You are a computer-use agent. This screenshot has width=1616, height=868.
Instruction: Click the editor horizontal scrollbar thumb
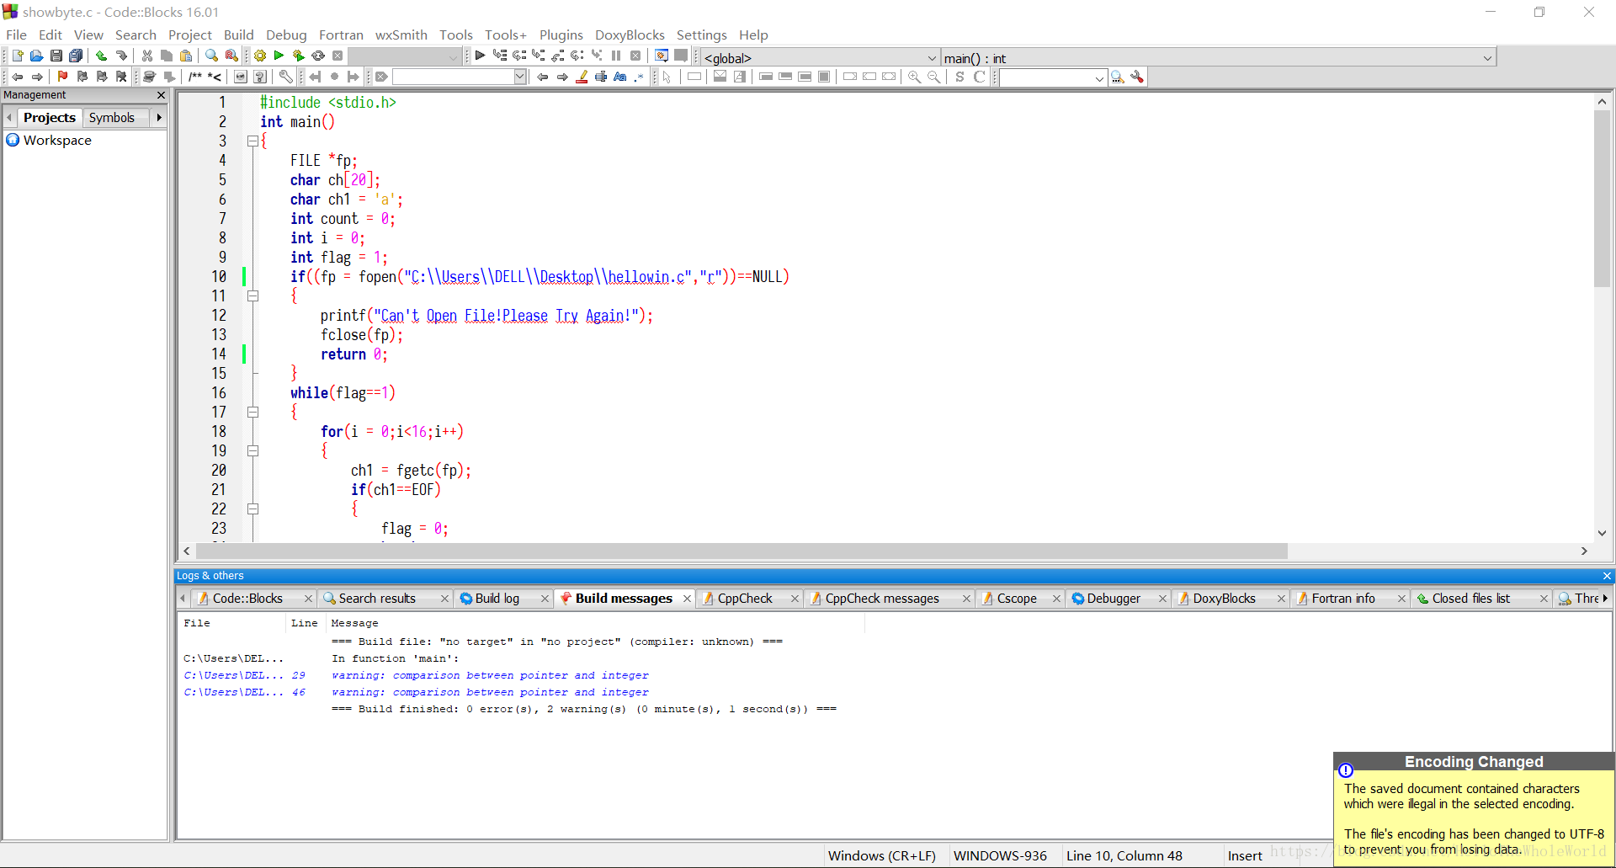coord(742,551)
